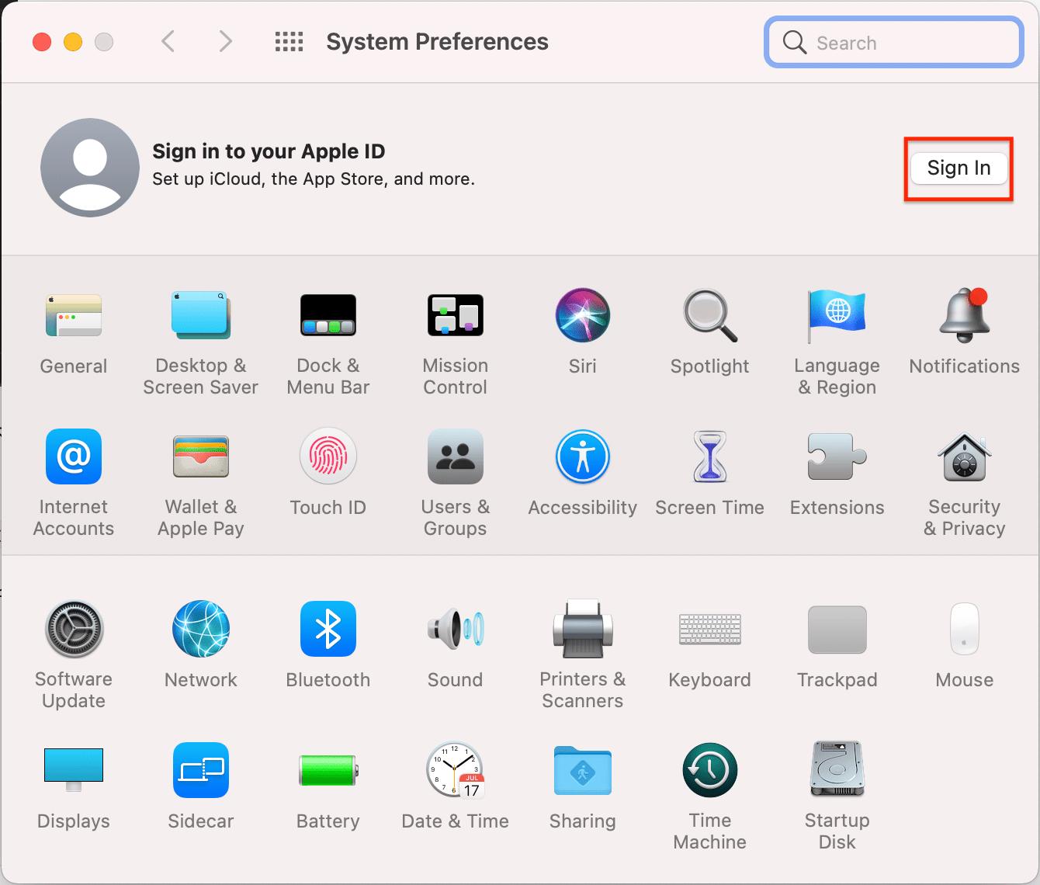Go back with the left chevron
Viewport: 1040px width, 885px height.
(x=168, y=41)
